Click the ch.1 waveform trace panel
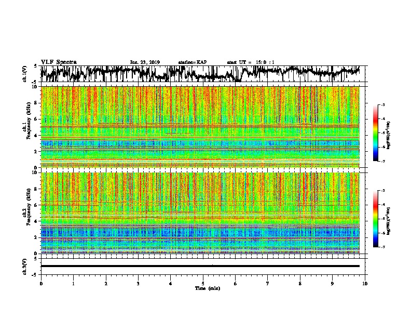411x318 pixels. pyautogui.click(x=202, y=74)
